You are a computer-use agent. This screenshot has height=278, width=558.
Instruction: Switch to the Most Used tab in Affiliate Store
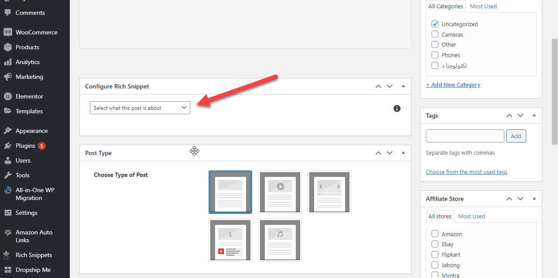(x=471, y=216)
